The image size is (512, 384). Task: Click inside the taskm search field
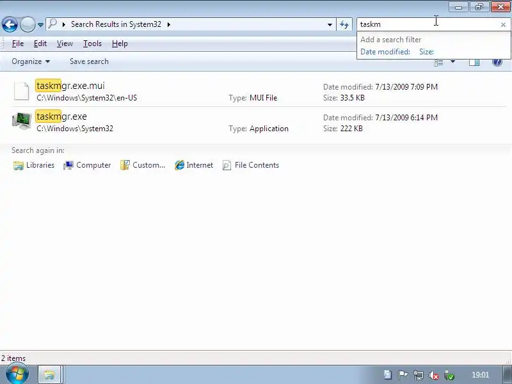429,24
